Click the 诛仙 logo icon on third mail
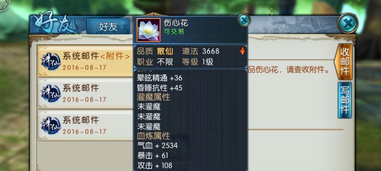This screenshot has width=381, height=171. pyautogui.click(x=51, y=125)
